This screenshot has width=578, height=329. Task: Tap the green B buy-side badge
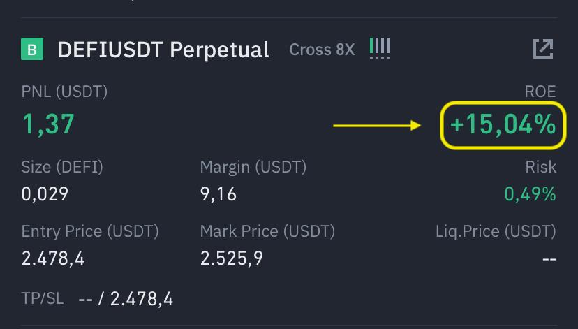32,49
